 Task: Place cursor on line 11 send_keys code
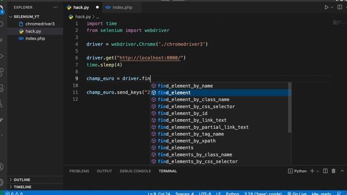pyautogui.click(x=118, y=92)
